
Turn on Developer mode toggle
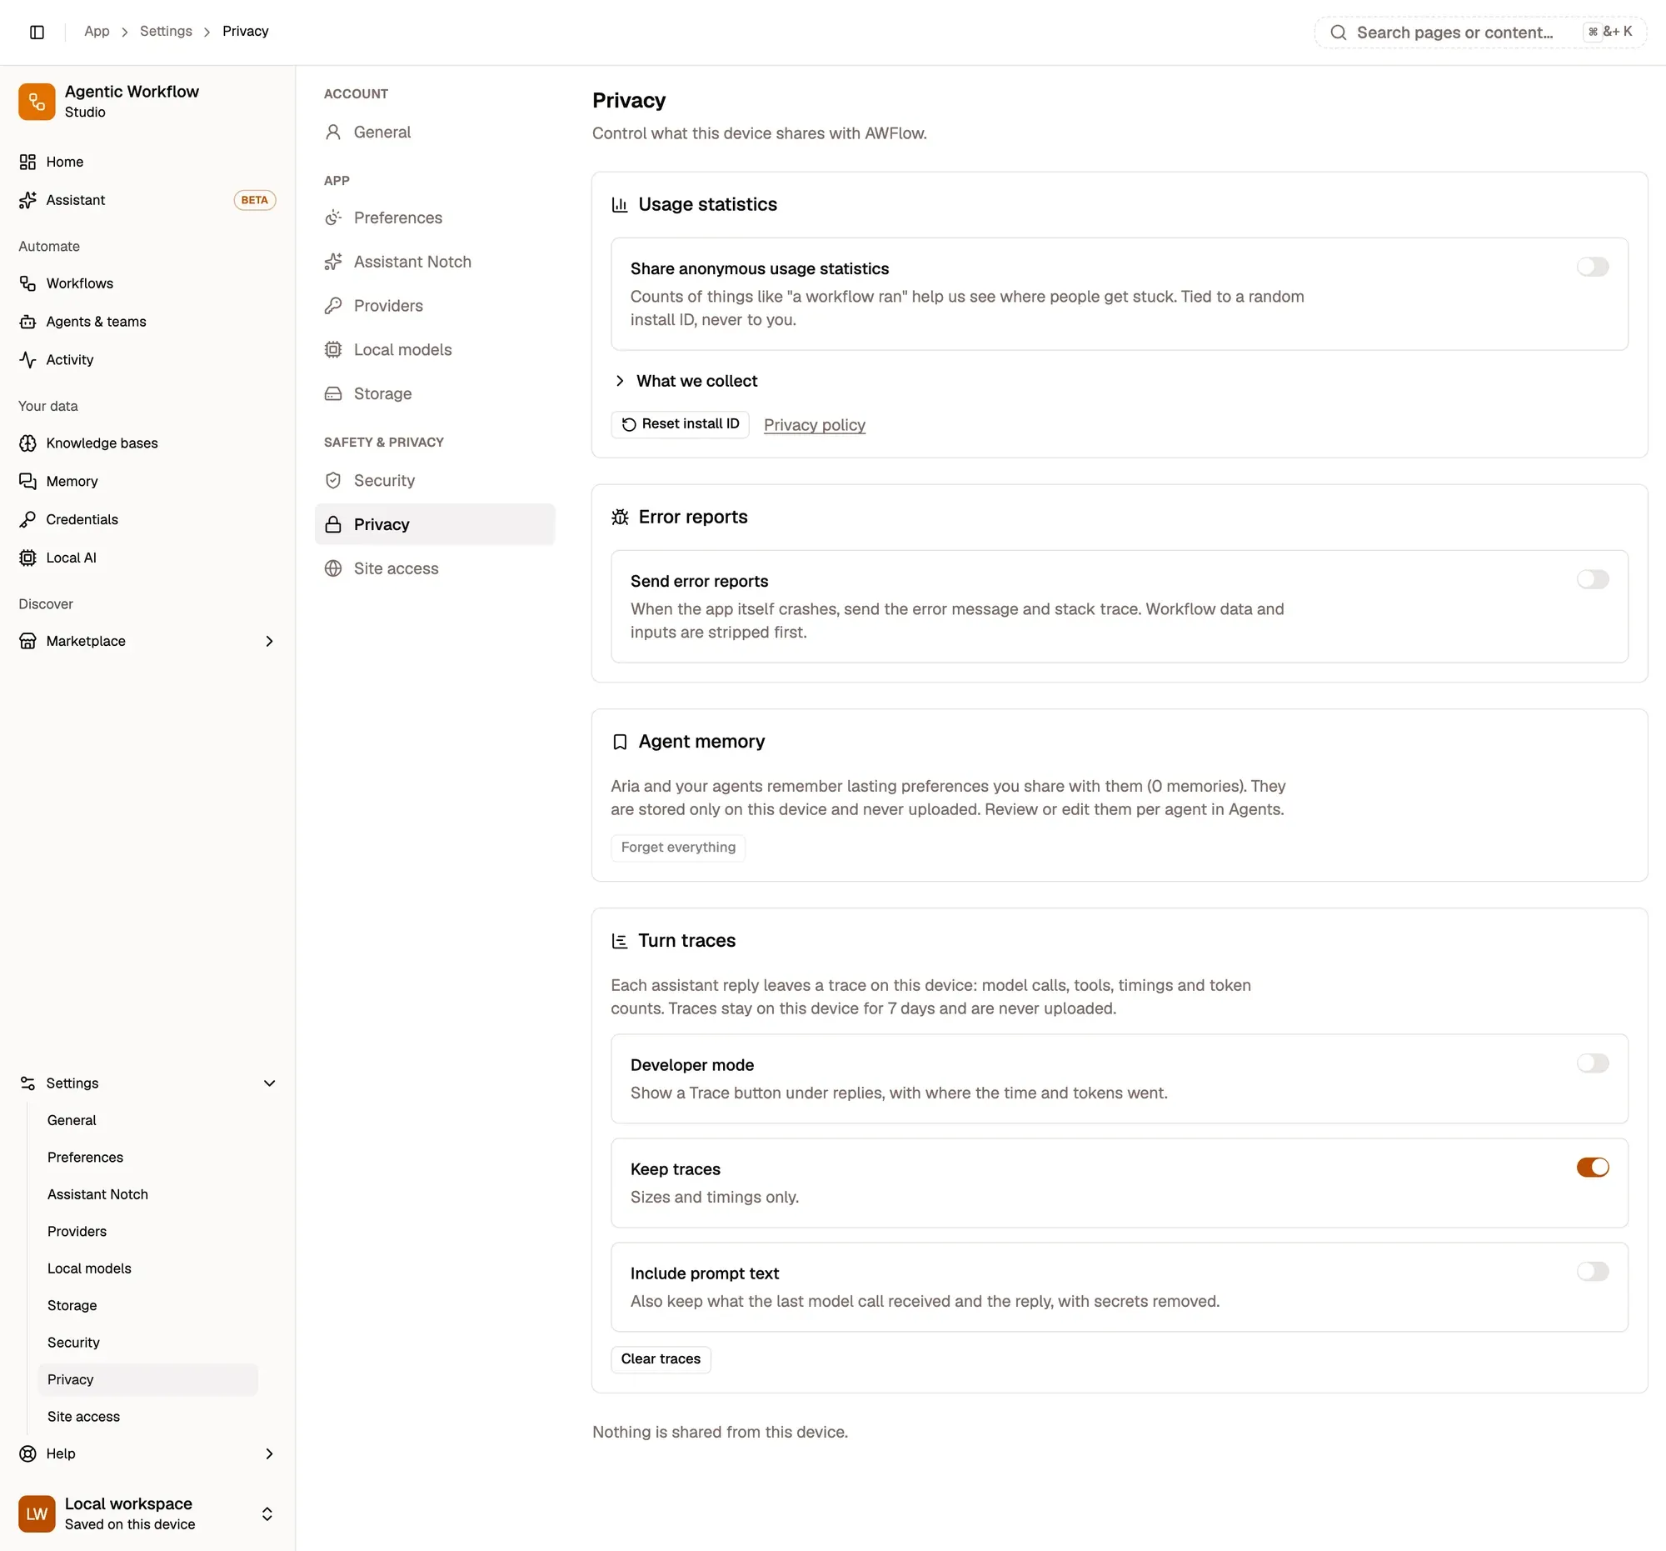(1592, 1063)
